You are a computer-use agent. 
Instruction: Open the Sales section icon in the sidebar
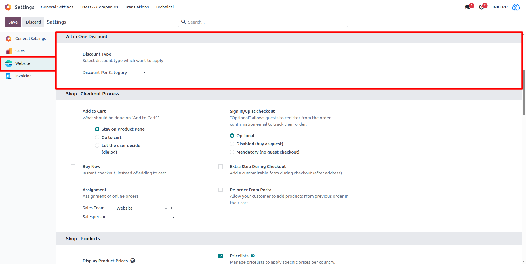coord(9,51)
